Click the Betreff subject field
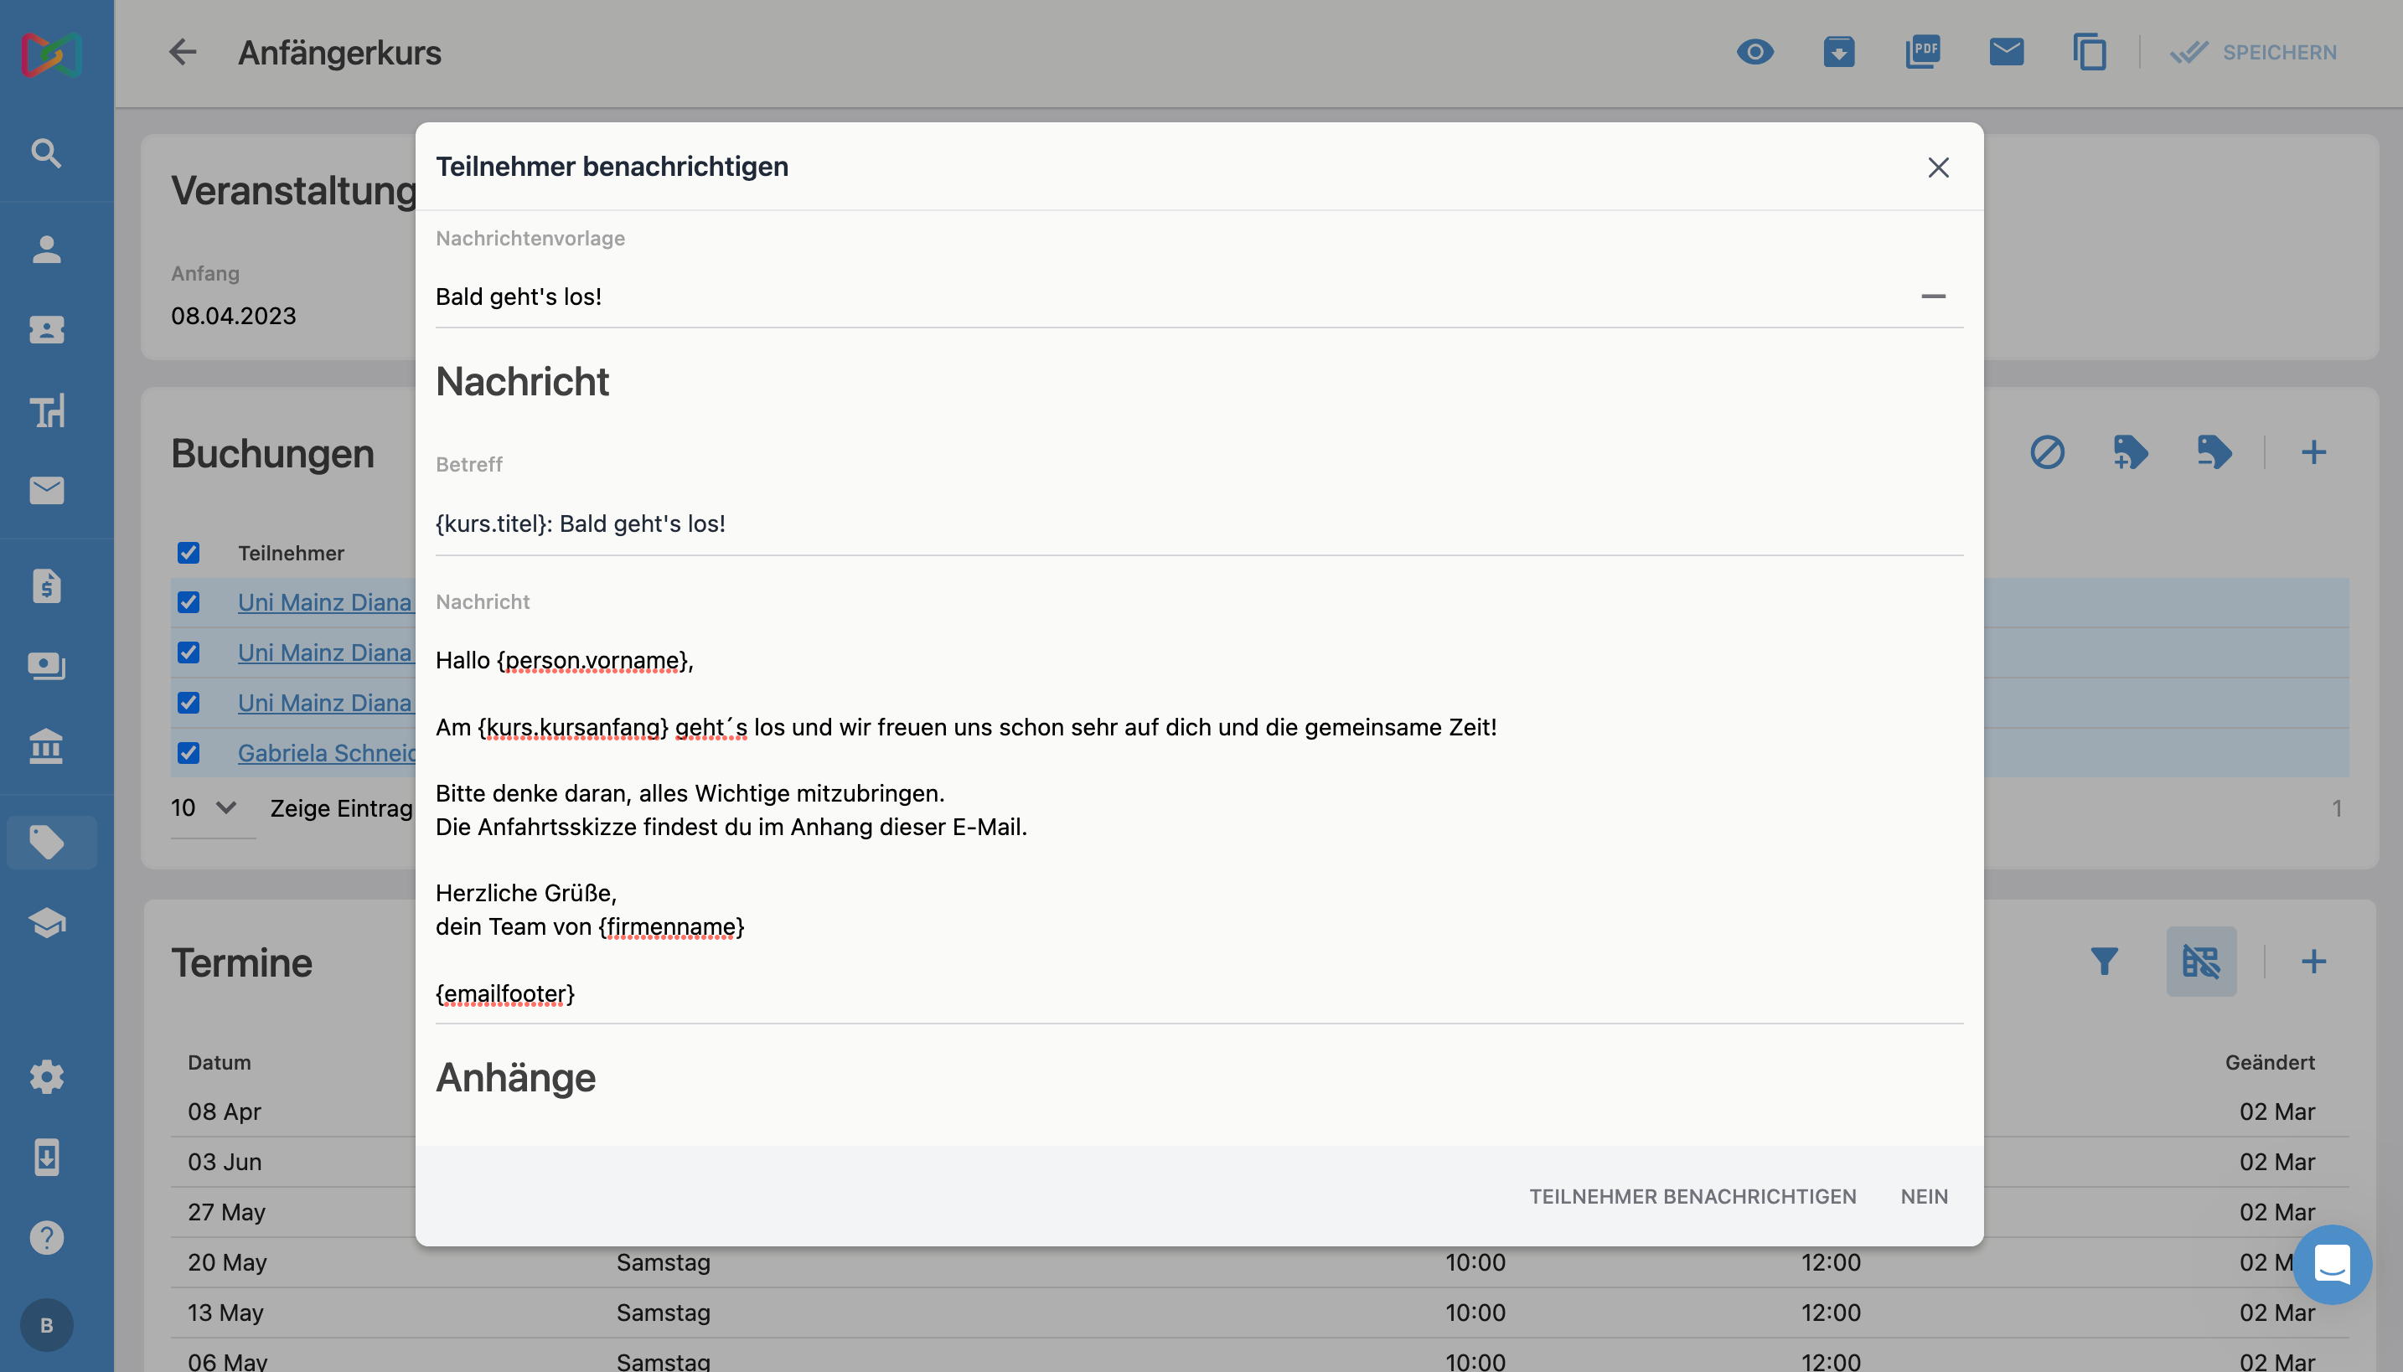The image size is (2403, 1372). click(x=1196, y=524)
